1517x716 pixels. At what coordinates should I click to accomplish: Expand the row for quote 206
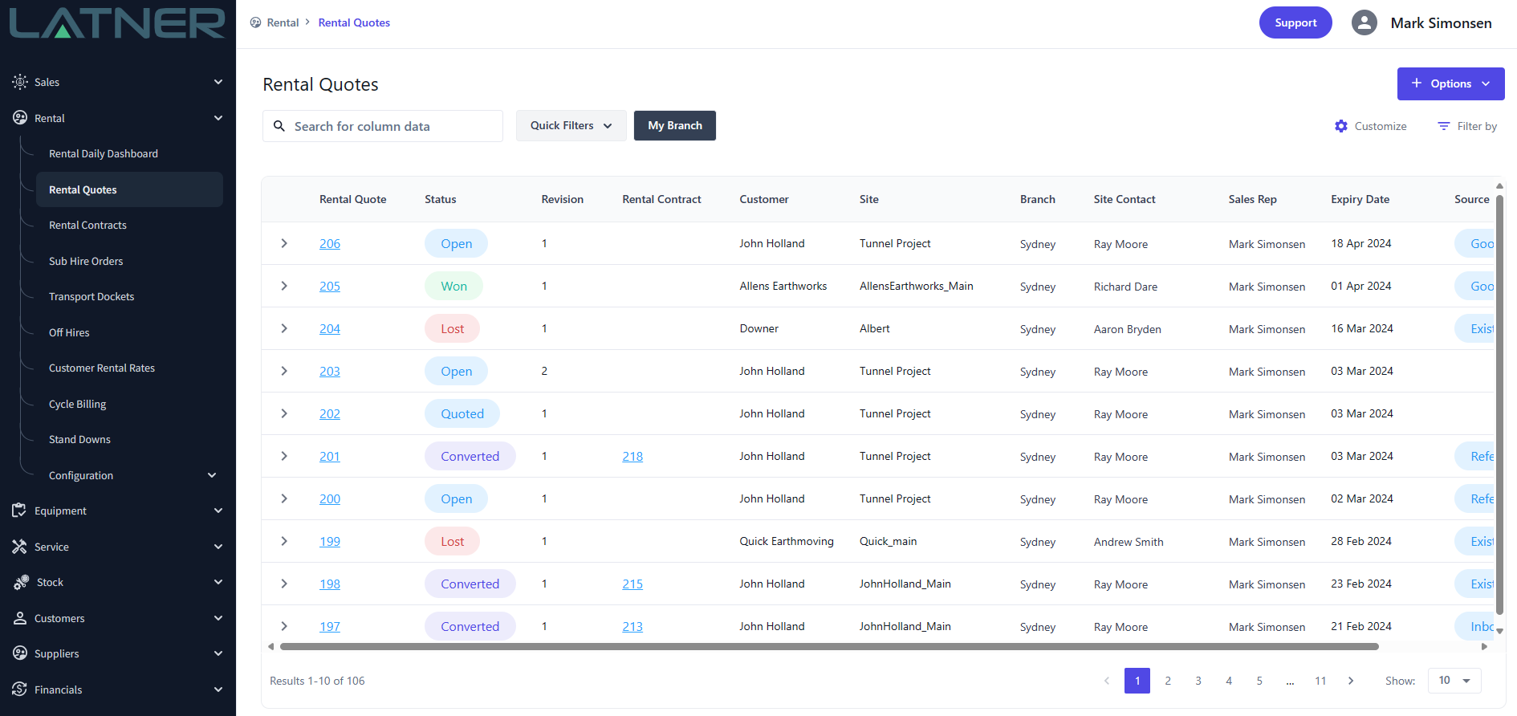[284, 243]
